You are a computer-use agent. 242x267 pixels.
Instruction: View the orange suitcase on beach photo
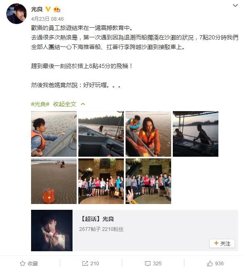[x=54, y=181]
